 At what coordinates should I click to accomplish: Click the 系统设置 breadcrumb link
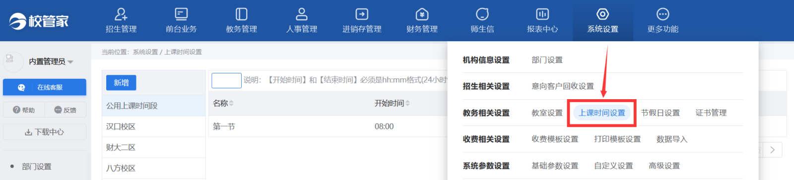pyautogui.click(x=145, y=52)
